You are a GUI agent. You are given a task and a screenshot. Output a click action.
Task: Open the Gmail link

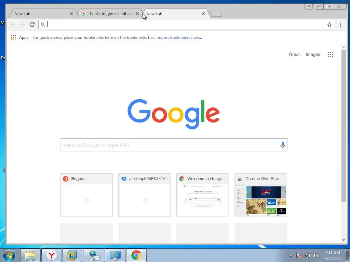click(295, 54)
